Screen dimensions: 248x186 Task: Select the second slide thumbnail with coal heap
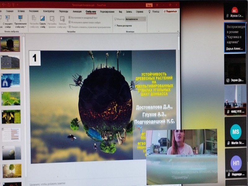[x=11, y=62]
